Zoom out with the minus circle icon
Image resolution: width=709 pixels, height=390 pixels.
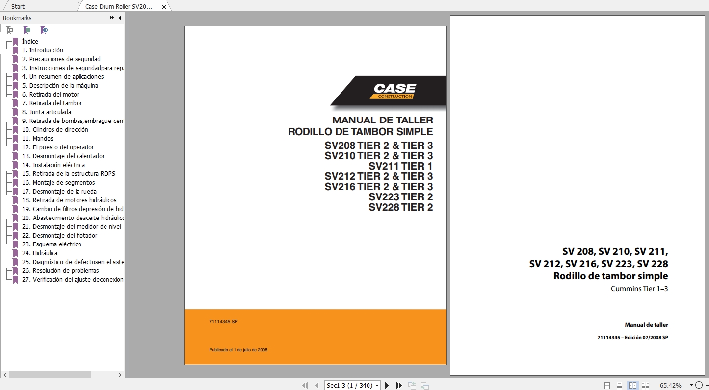[699, 385]
